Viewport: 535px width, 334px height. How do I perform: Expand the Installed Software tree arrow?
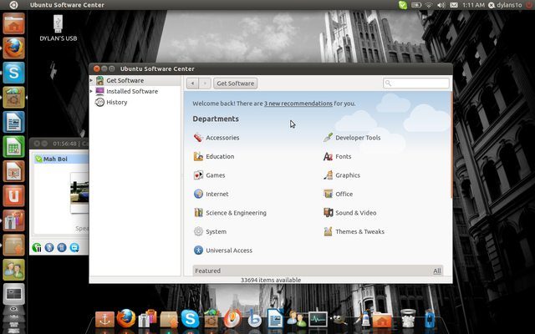[x=91, y=91]
